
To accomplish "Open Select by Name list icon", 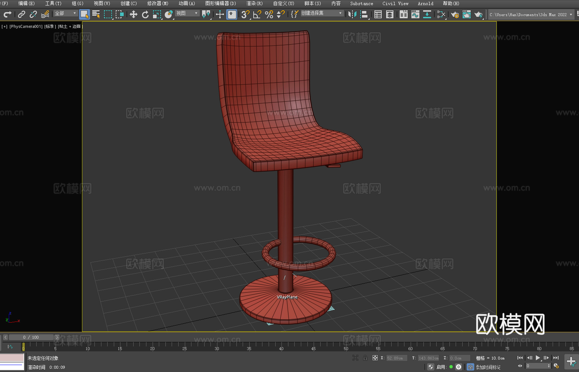I will coord(96,14).
